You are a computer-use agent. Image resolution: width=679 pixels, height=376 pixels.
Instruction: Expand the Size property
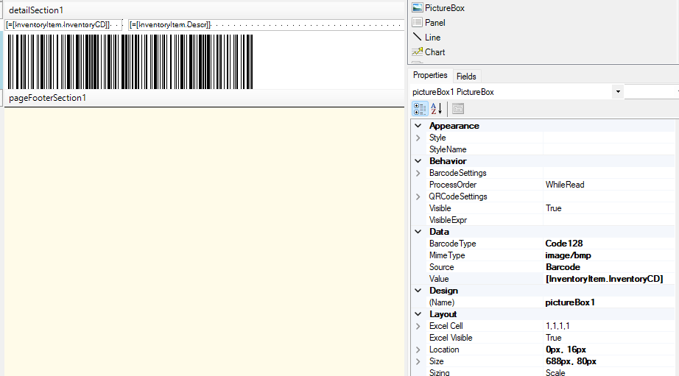[x=418, y=361]
